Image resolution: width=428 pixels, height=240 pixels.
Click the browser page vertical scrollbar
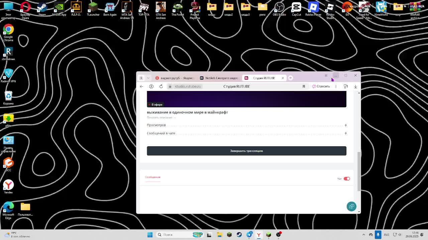tap(359, 171)
